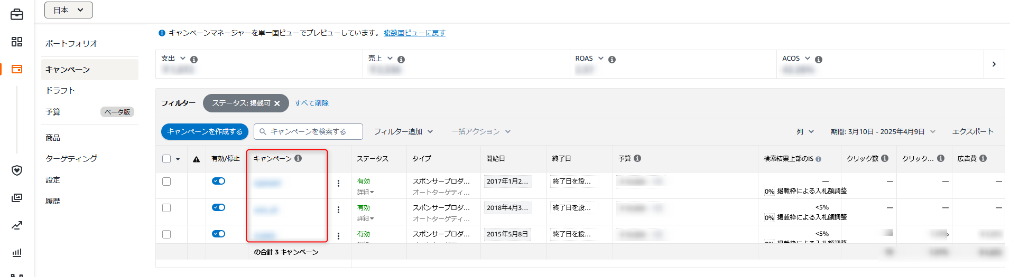The height and width of the screenshot is (277, 1010).
Task: Open 商品 in the side menu
Action: (x=53, y=138)
